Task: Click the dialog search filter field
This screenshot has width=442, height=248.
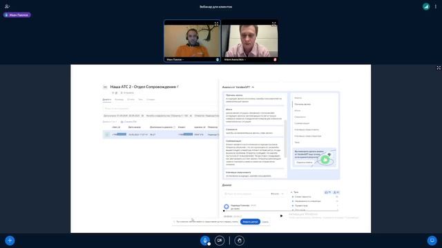Action: point(160,109)
